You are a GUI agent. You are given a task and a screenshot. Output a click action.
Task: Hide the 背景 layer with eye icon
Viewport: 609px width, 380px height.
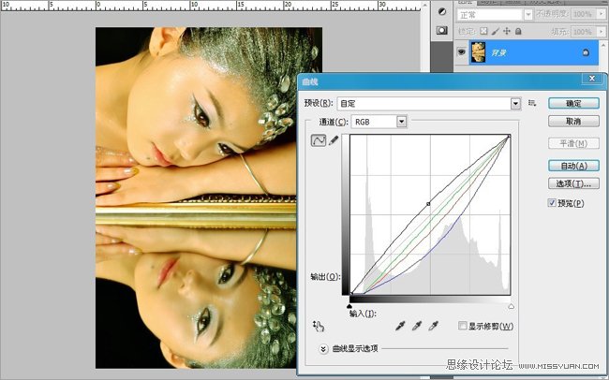pyautogui.click(x=461, y=51)
